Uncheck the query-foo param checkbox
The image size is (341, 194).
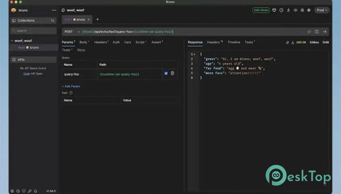(x=166, y=73)
